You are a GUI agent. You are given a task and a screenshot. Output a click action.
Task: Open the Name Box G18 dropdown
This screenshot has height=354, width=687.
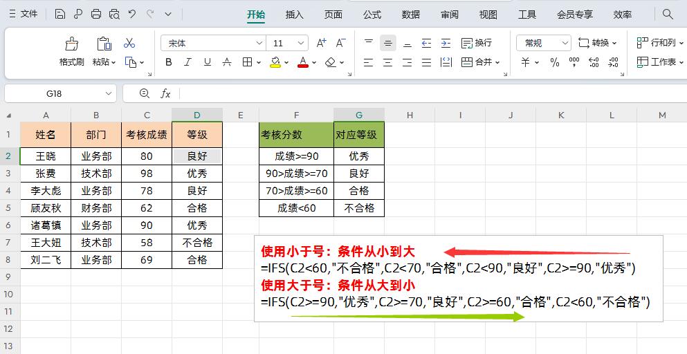point(109,93)
